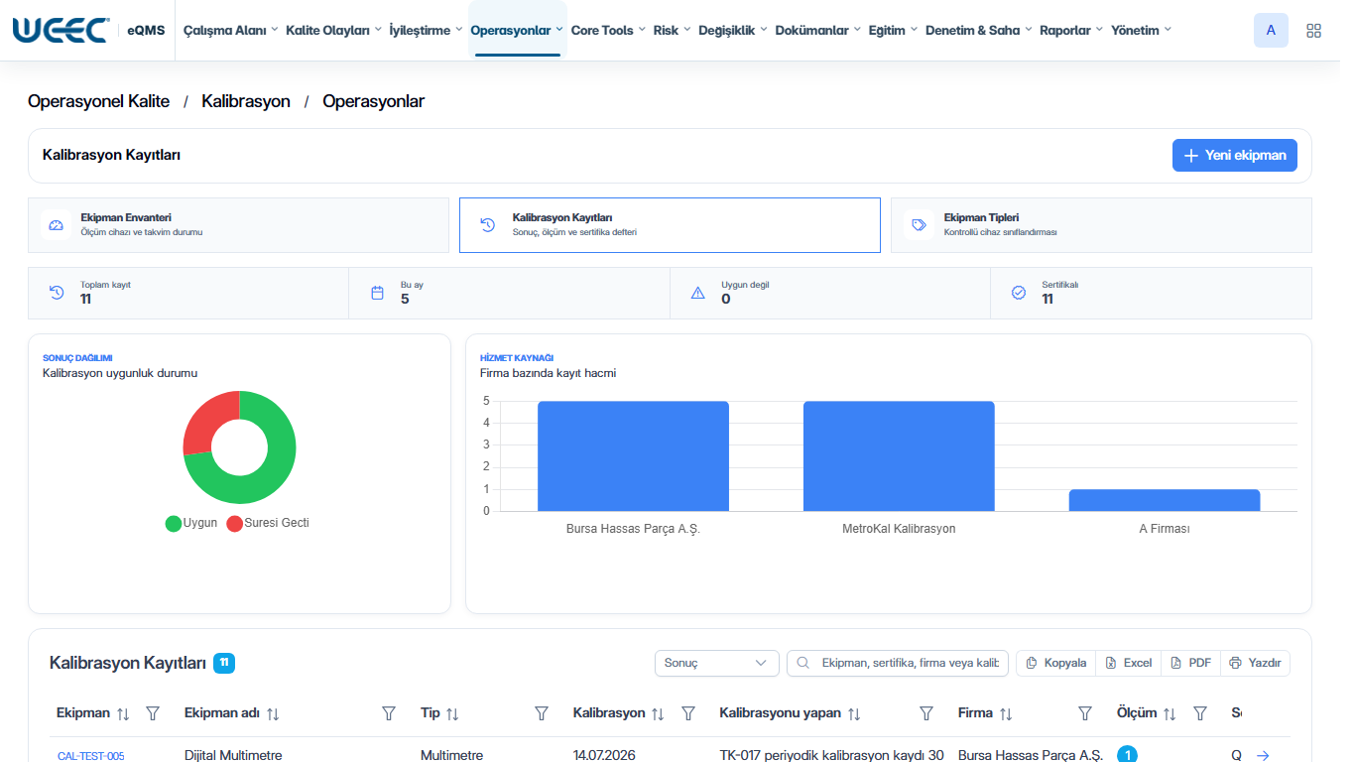Click the records count badge 11
The image size is (1355, 762).
(x=224, y=663)
